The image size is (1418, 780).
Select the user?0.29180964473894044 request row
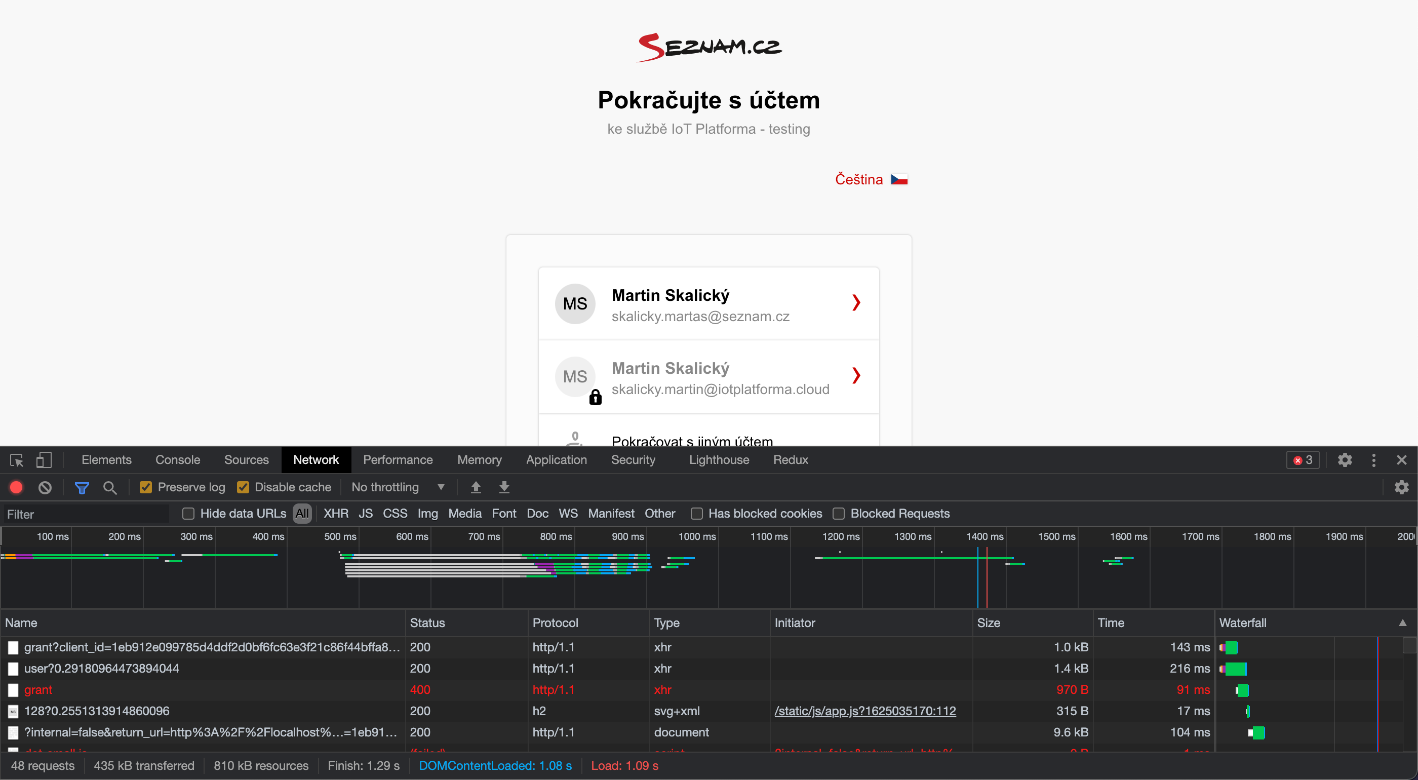(607, 669)
